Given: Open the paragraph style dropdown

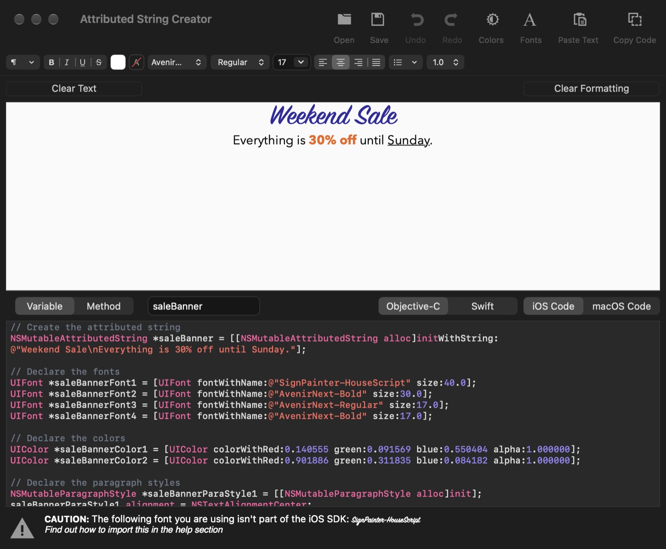Looking at the screenshot, I should [22, 62].
